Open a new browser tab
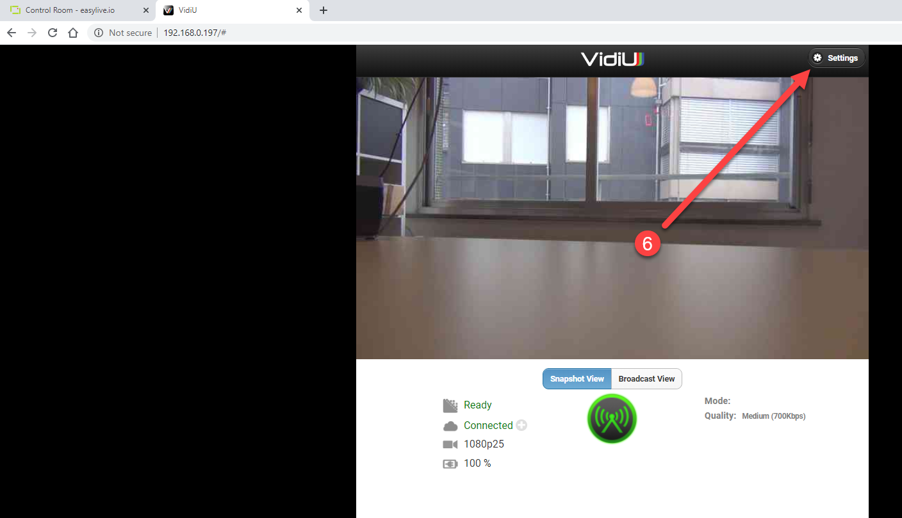 [324, 10]
